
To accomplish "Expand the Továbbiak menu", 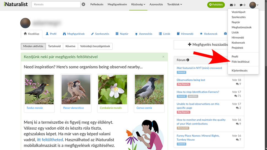I will coord(174,4).
